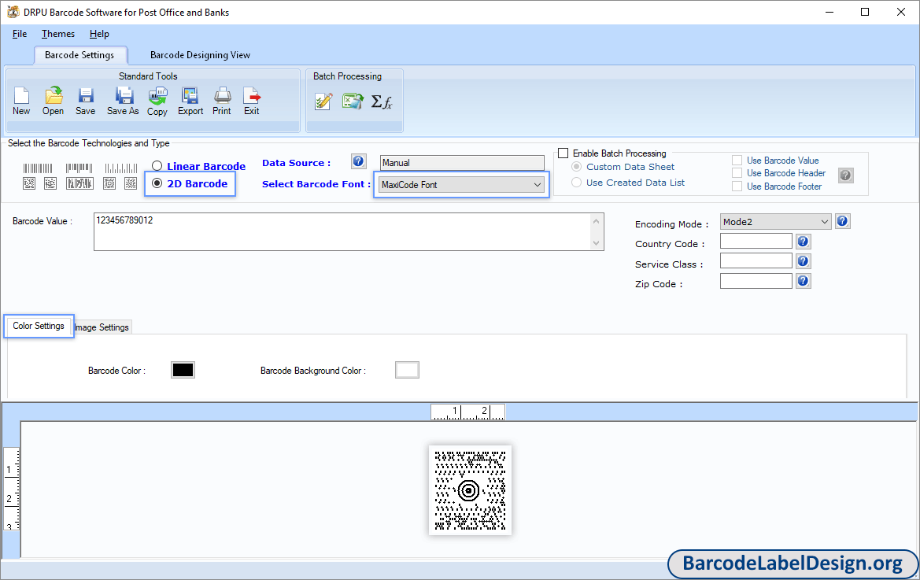Screen dimensions: 920x580
Task: Choose the Save As icon
Action: (x=123, y=101)
